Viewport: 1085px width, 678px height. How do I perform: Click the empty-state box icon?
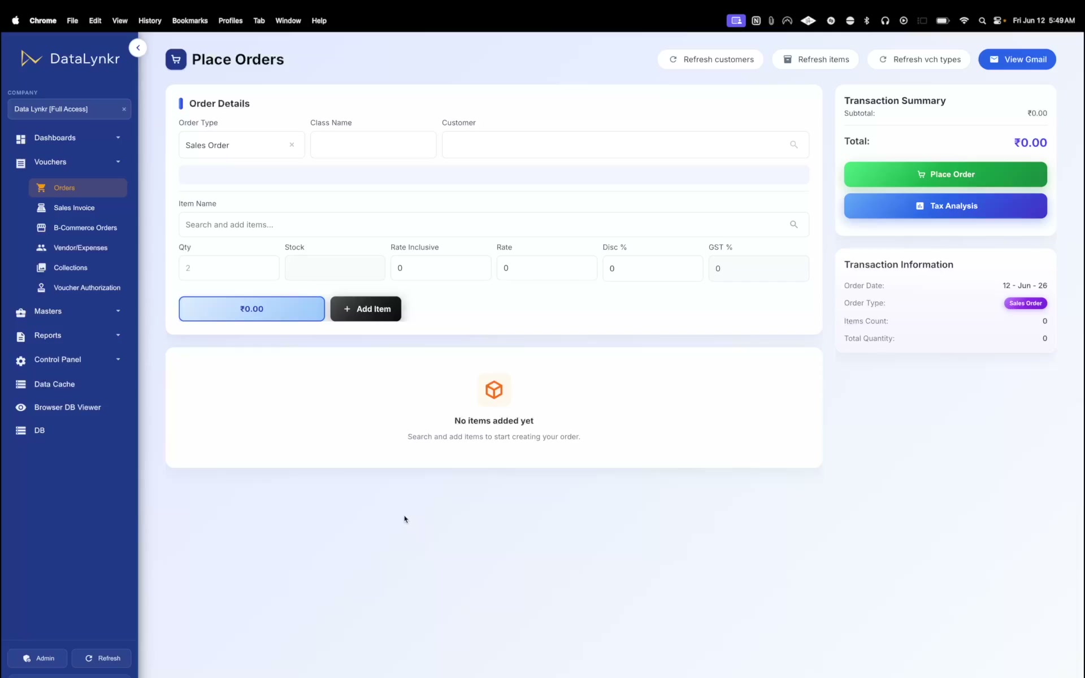pos(494,390)
